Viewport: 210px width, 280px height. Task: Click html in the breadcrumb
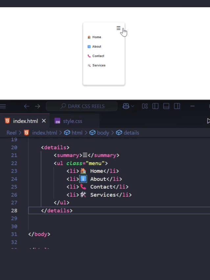pyautogui.click(x=77, y=133)
